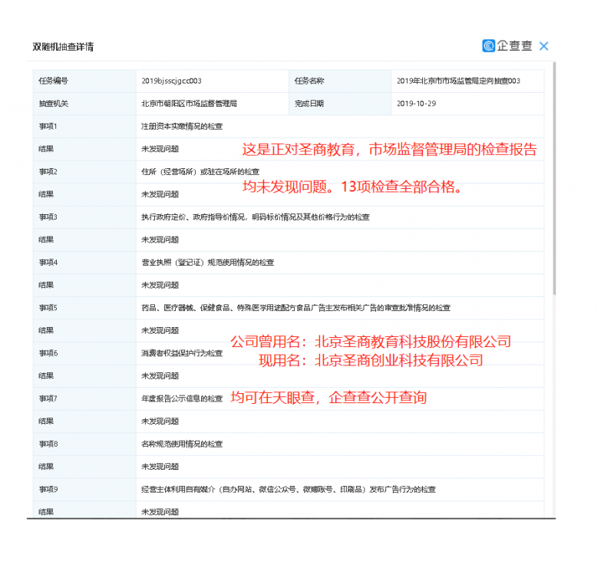The width and height of the screenshot is (614, 562).
Task: Click the 事项6 label
Action: pyautogui.click(x=48, y=354)
